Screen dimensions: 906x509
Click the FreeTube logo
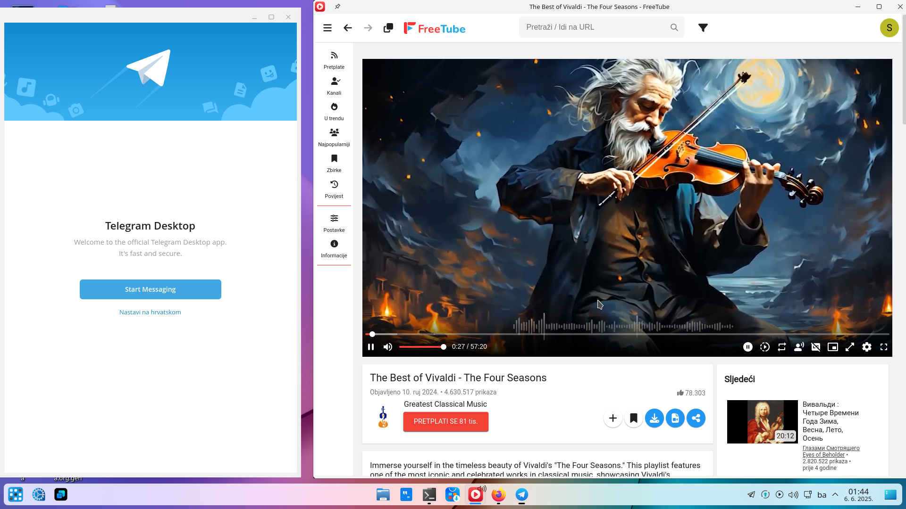435,28
